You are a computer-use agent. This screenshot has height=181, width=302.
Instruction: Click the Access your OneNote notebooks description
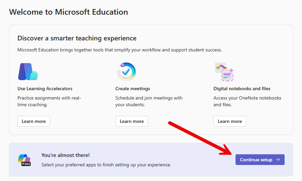[247, 101]
